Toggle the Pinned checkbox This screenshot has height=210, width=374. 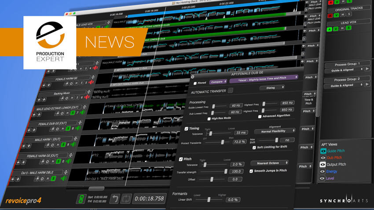[195, 83]
